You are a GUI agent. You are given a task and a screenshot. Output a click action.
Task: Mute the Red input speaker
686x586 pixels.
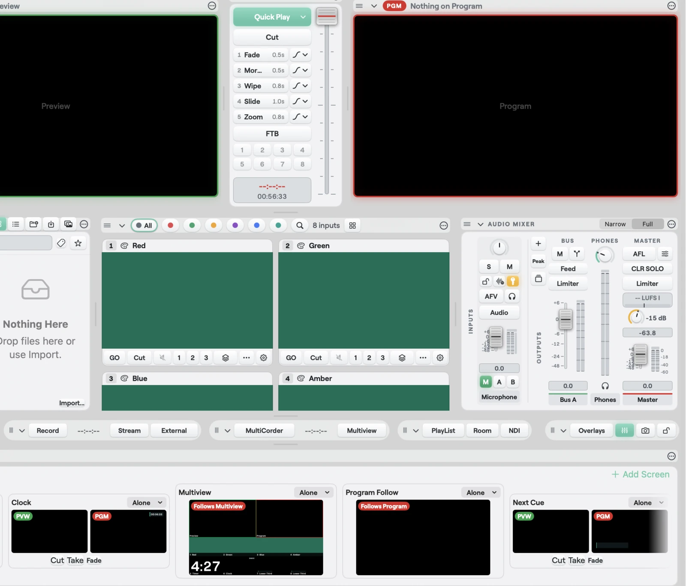[x=162, y=357]
